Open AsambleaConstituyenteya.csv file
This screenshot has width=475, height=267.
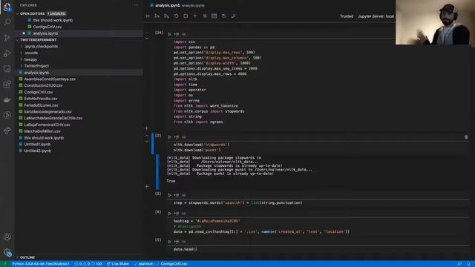point(50,79)
